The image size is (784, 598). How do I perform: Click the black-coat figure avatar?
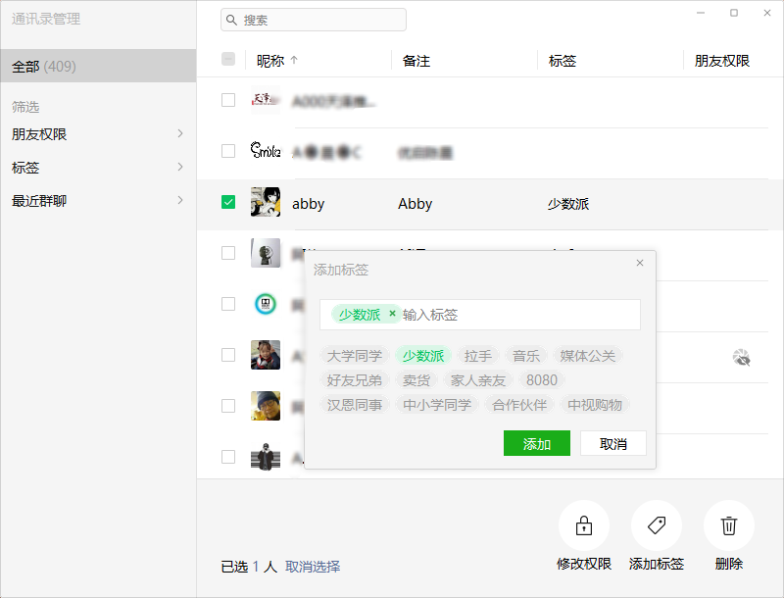tap(266, 457)
